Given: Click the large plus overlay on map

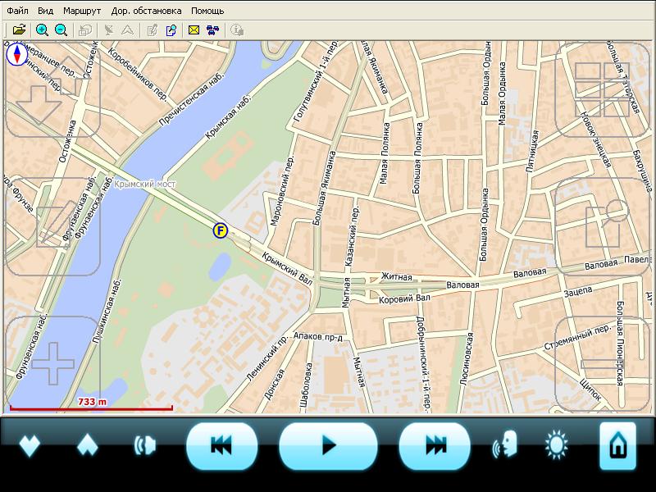Looking at the screenshot, I should pos(52,364).
